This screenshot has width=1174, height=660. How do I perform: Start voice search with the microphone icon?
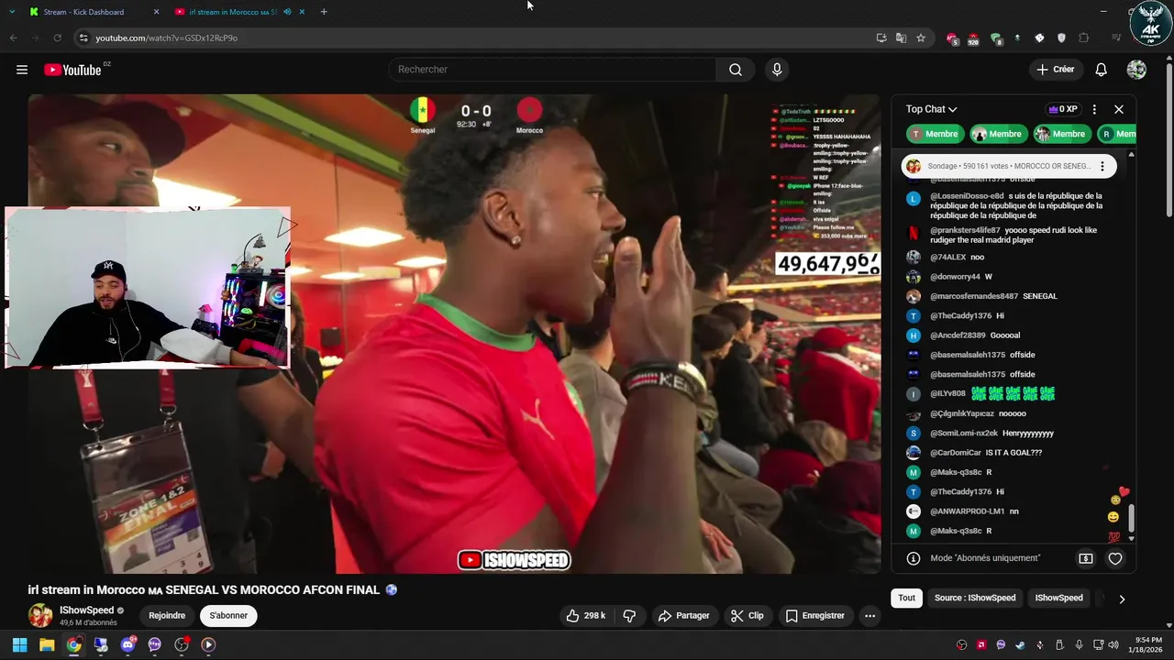coord(777,70)
